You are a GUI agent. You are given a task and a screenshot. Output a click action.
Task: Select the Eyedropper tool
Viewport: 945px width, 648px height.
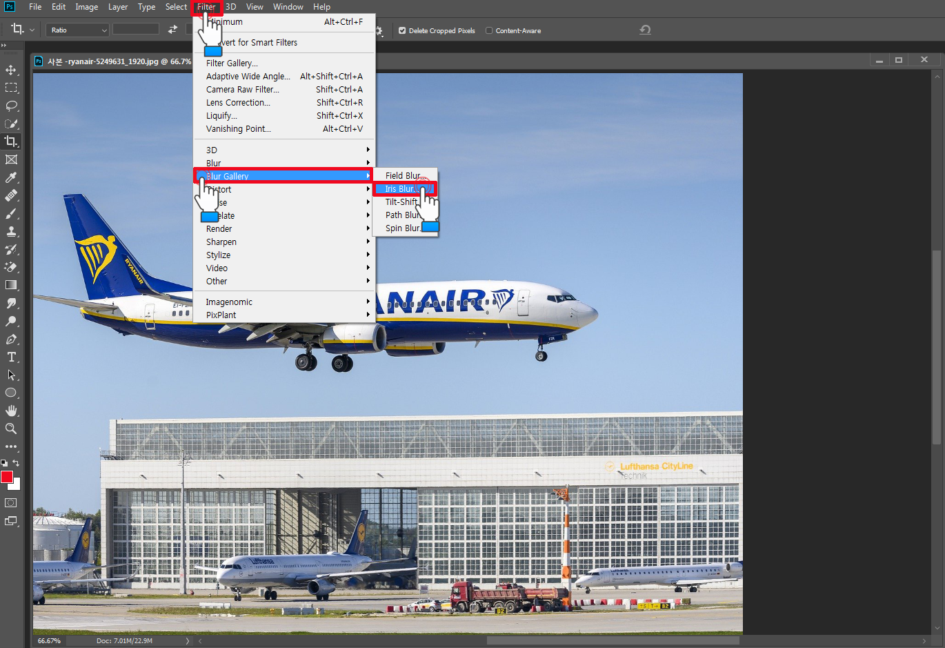point(11,177)
